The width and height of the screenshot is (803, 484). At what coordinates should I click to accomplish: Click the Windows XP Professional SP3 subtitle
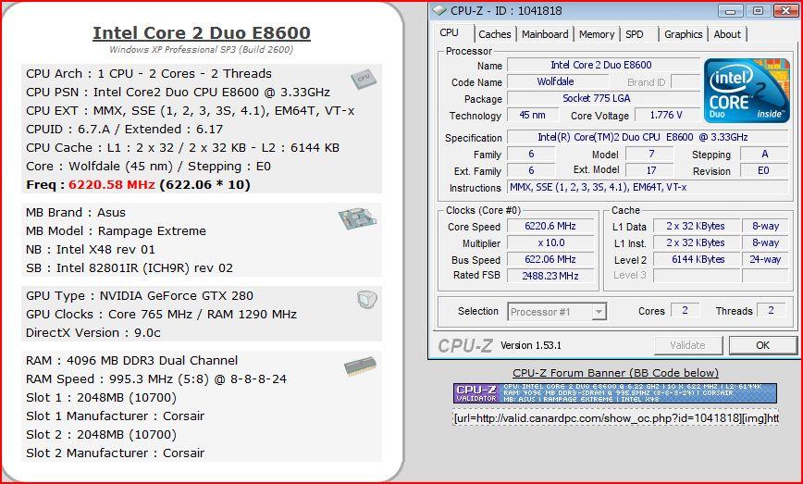point(202,50)
